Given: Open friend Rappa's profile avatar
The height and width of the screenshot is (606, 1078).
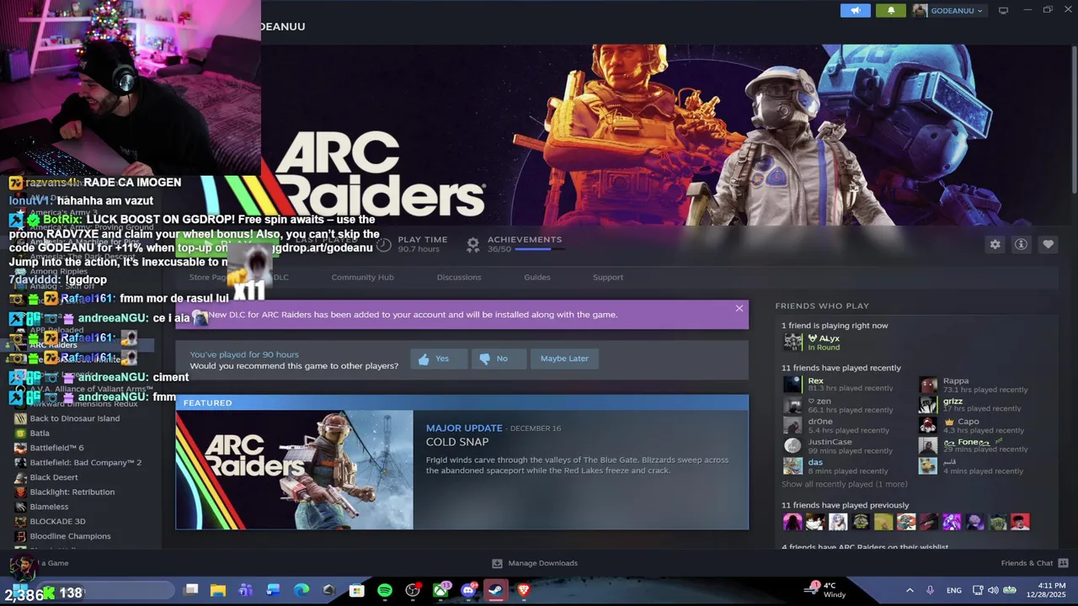Looking at the screenshot, I should (928, 385).
